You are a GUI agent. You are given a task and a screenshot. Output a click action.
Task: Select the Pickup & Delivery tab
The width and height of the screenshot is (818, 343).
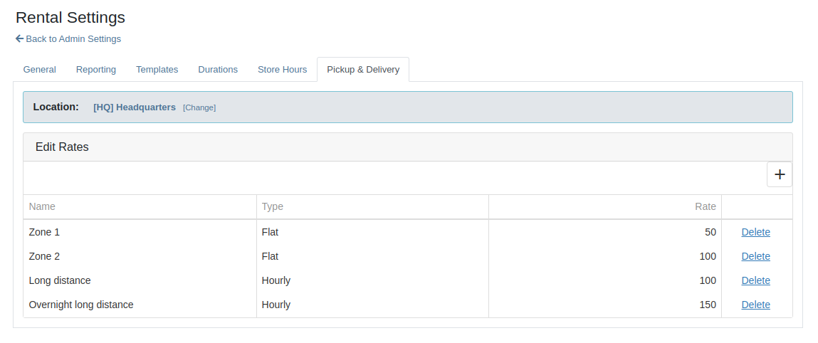363,69
